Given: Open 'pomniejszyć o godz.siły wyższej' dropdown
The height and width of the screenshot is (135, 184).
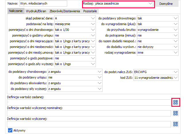Looking at the screenshot, I should pyautogui.click(x=75, y=64).
